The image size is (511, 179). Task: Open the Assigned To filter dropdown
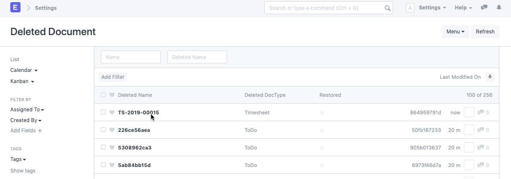(27, 110)
